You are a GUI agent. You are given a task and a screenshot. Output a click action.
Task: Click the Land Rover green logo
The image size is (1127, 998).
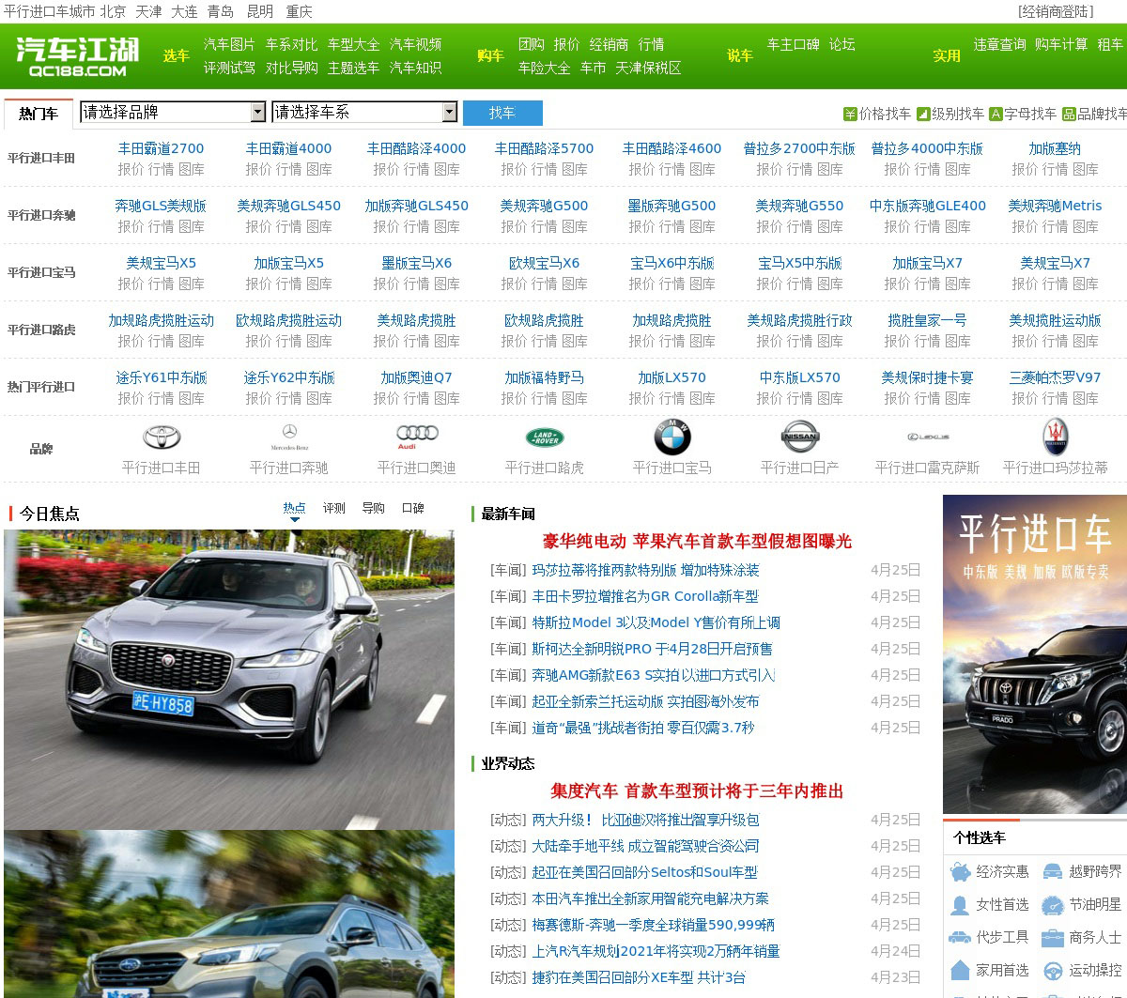click(545, 438)
